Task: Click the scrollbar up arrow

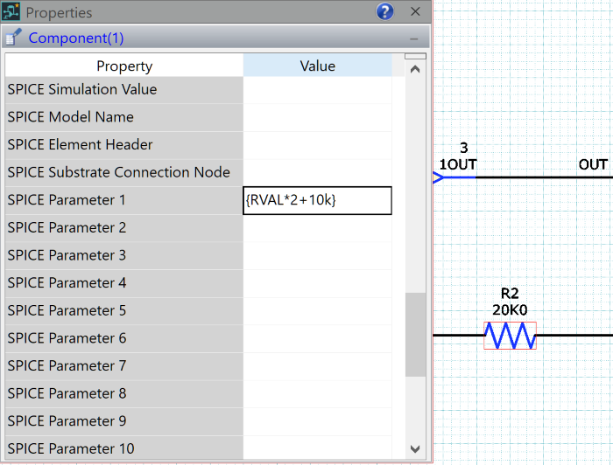Action: click(x=415, y=69)
